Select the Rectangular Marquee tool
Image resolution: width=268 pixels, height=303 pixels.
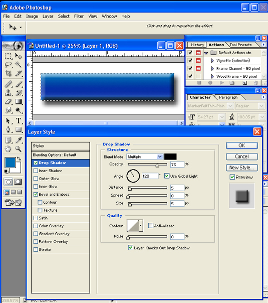pyautogui.click(x=8, y=56)
